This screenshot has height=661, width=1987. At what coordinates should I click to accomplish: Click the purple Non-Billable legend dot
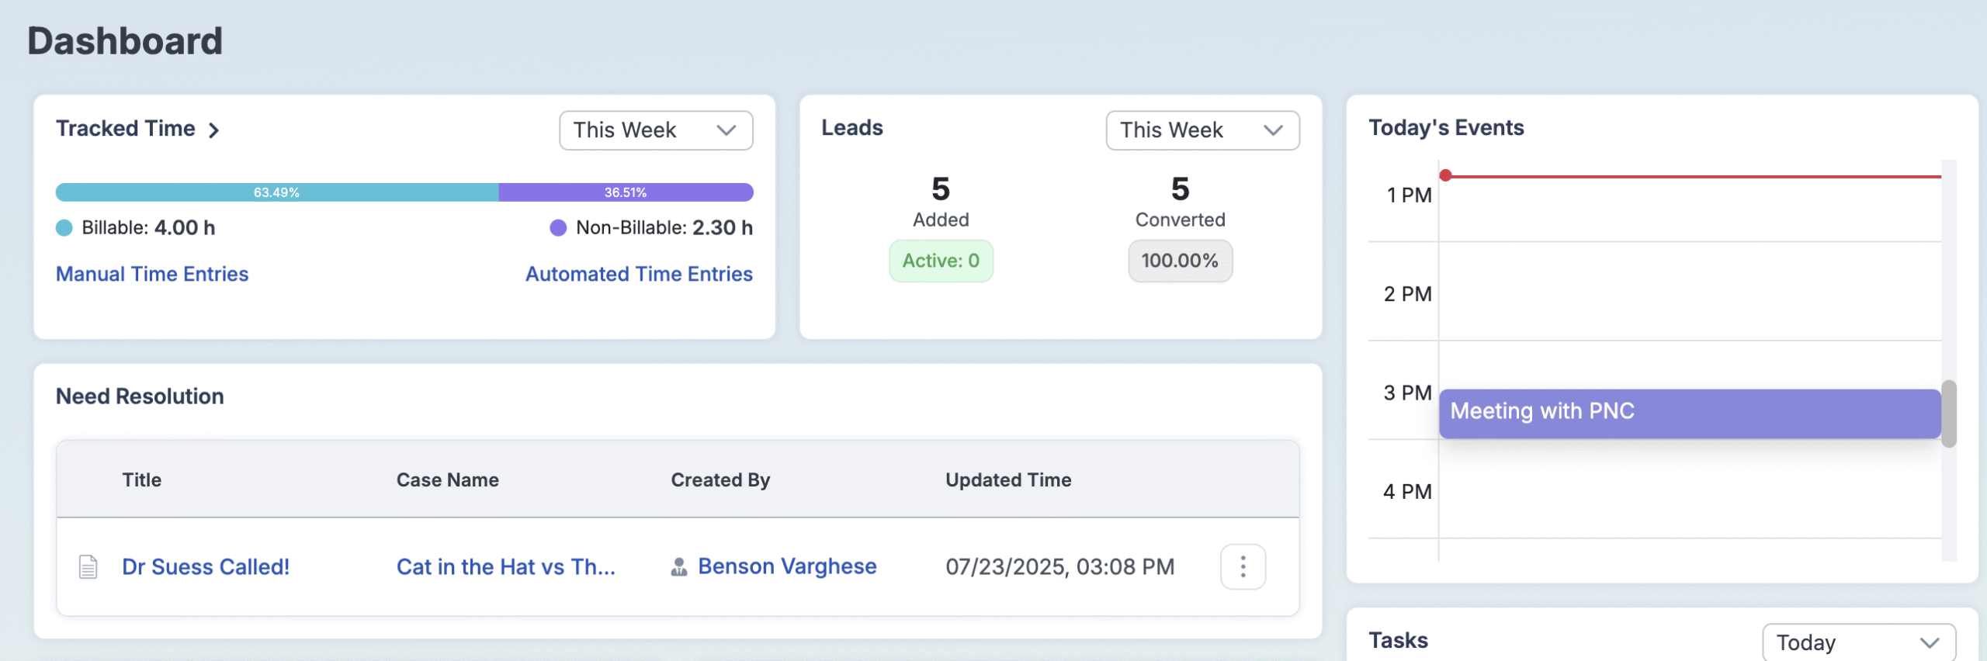(x=558, y=228)
